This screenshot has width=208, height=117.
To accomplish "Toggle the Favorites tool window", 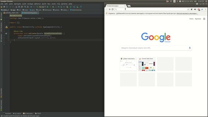I will click(1, 93).
